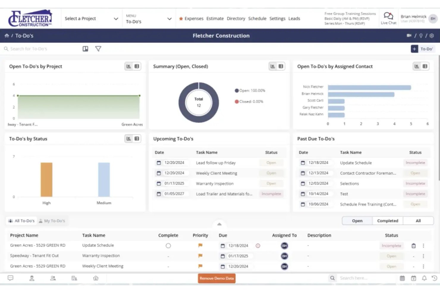Screen dimensions: 440x293
Task: Open the calendar icon in bottom bar
Action: [x=402, y=278]
